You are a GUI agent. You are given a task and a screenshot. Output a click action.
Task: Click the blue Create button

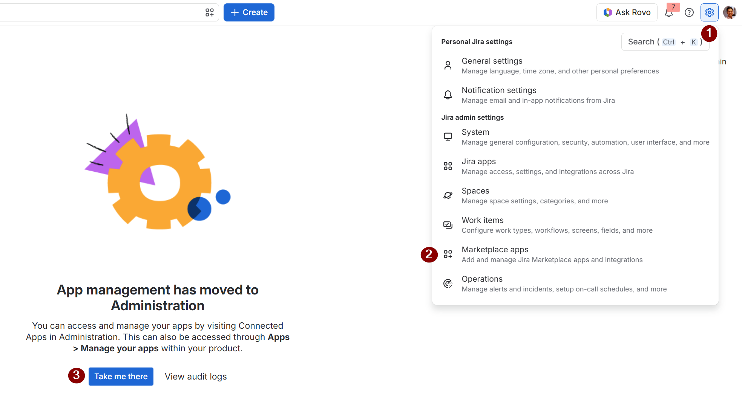[x=249, y=12]
